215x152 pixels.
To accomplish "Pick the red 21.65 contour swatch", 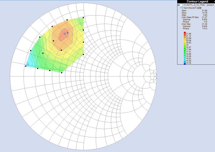I will coord(184,33).
